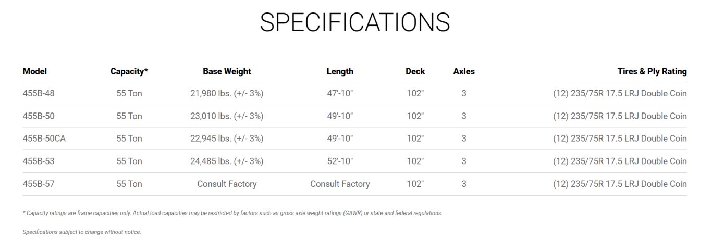
Task: Click the SPECIFICATIONS heading
Action: 354,22
